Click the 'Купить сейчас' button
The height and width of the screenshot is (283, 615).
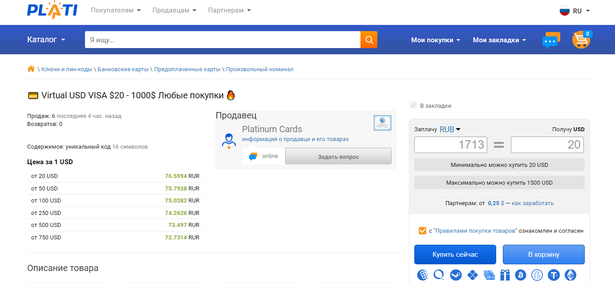pos(455,255)
